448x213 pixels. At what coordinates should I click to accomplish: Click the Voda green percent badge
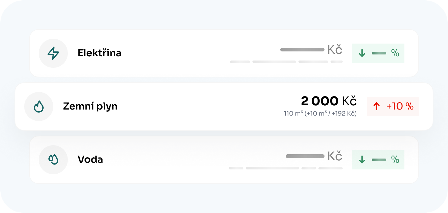pyautogui.click(x=378, y=159)
